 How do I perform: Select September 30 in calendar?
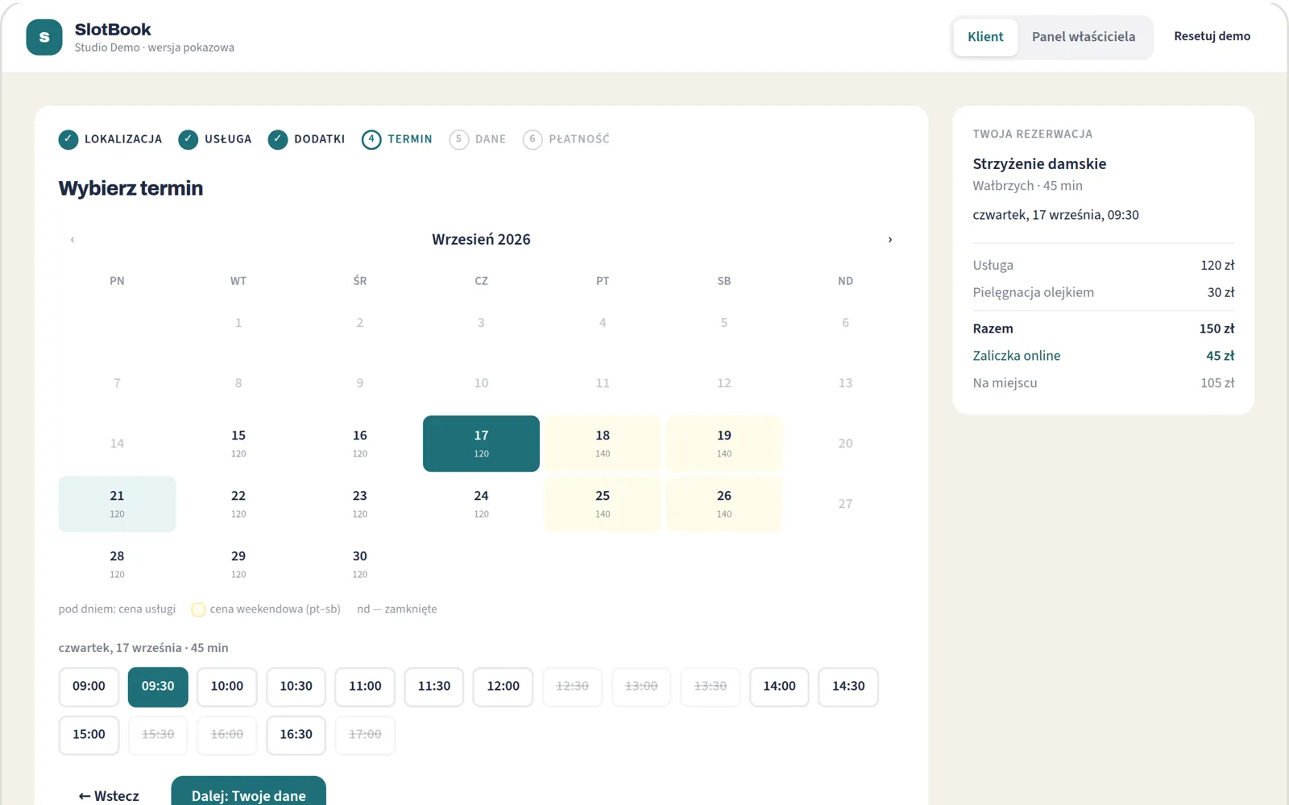tap(360, 564)
